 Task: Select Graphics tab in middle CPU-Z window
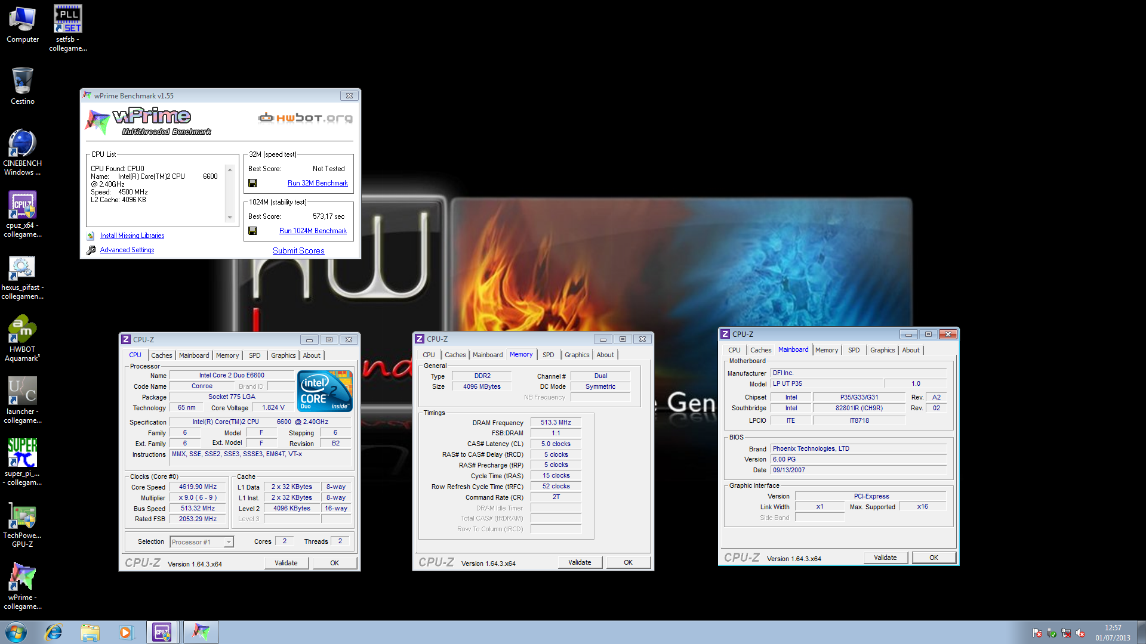577,355
